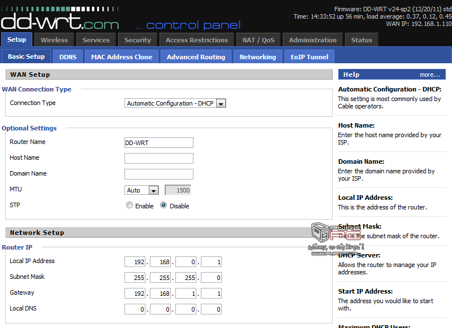Click the 'Router IP' heading
This screenshot has width=452, height=328.
pyautogui.click(x=17, y=247)
